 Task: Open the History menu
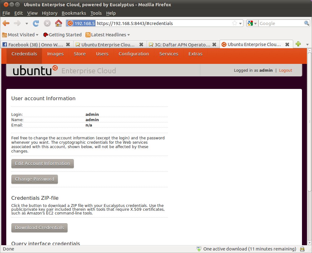tap(49, 13)
